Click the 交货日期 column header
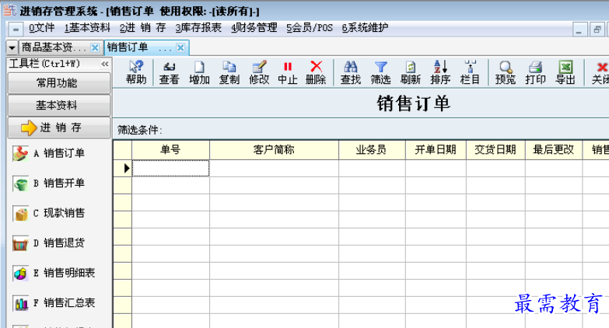Image resolution: width=609 pixels, height=328 pixels. click(495, 150)
